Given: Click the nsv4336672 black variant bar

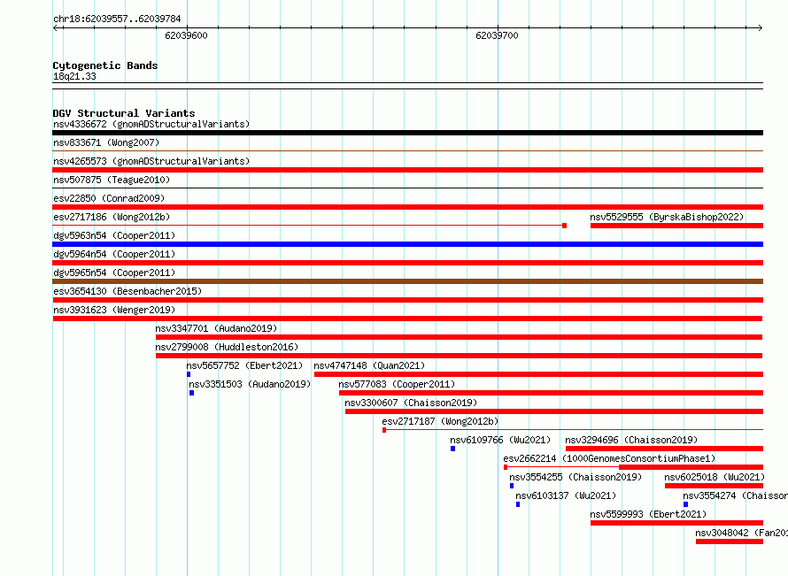Looking at the screenshot, I should (407, 133).
